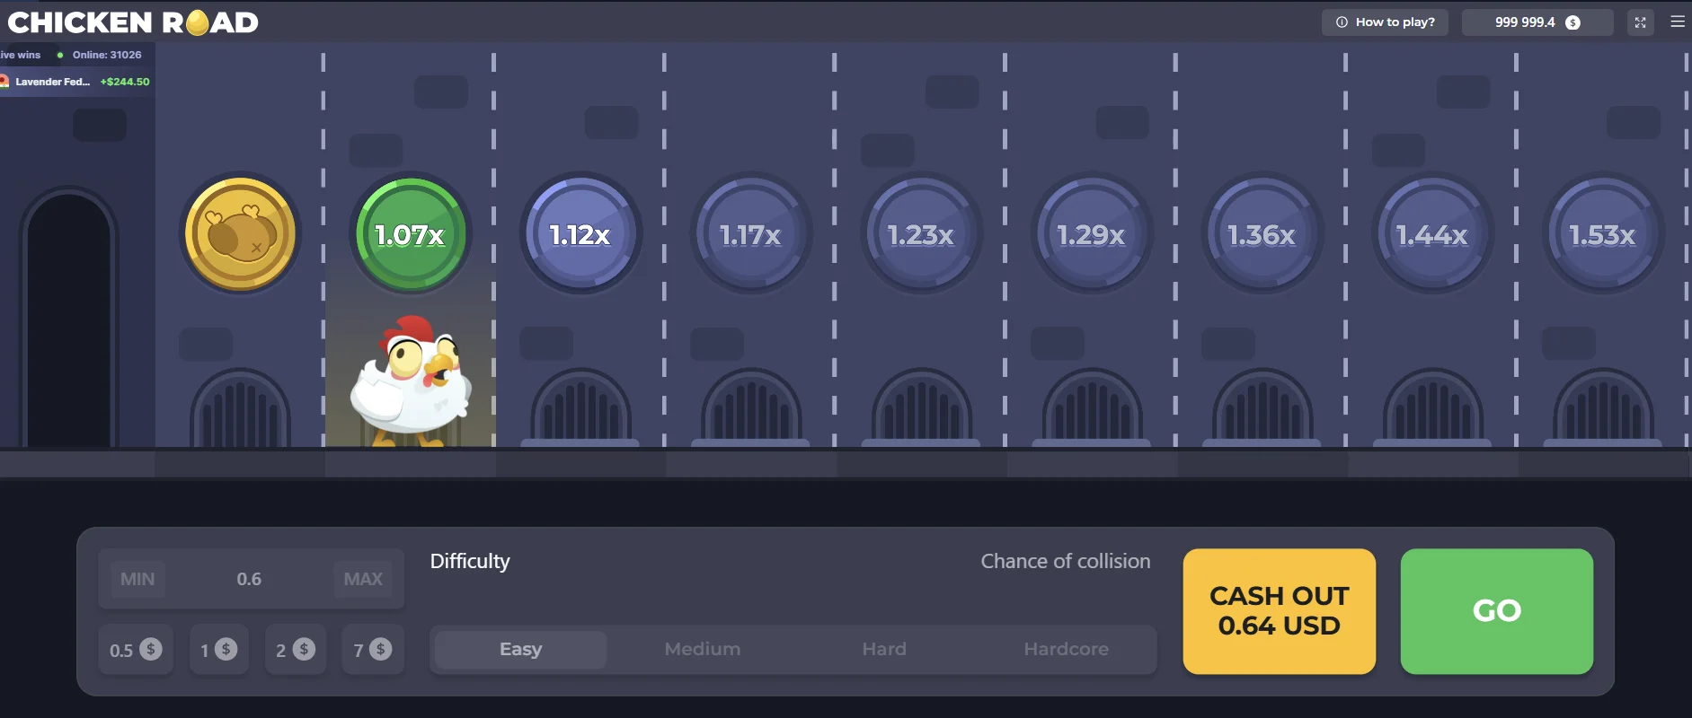
Task: Click the 1.29x multiplier coin
Action: pyautogui.click(x=1092, y=233)
